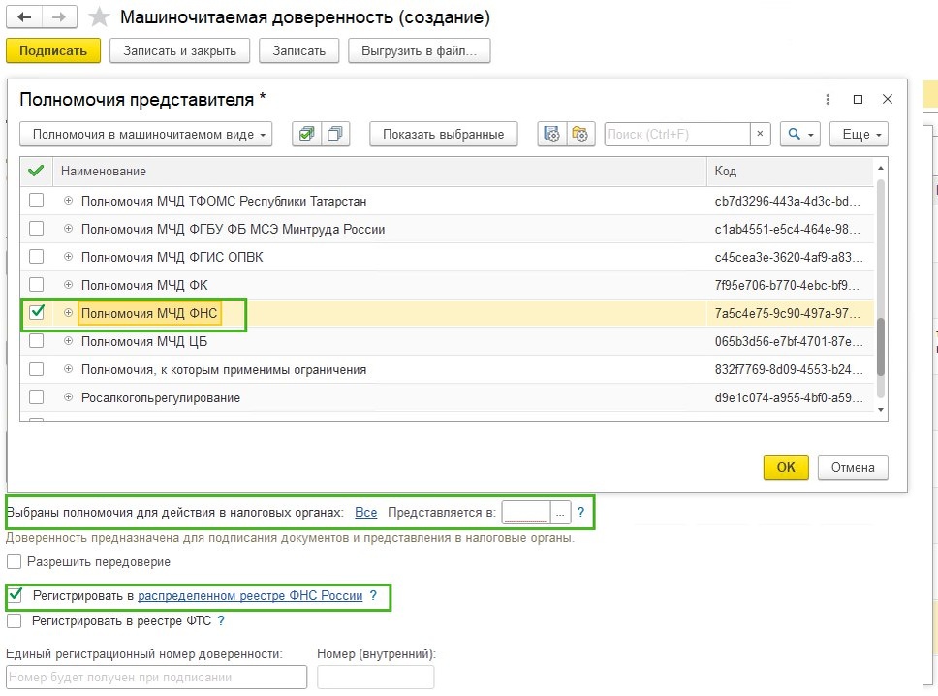Select the code cell 065b3d56-e7bf-4701-87e...
This screenshot has width=938, height=696.
coord(791,341)
